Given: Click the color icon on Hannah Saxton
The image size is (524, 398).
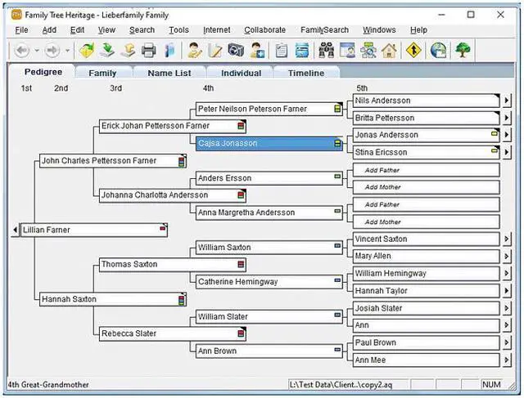Looking at the screenshot, I should point(182,300).
